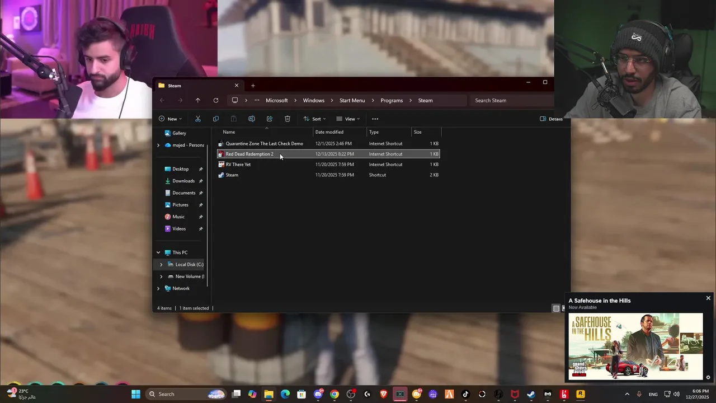Open Videos quick access folder
Screen dimensions: 716x403
coord(179,229)
